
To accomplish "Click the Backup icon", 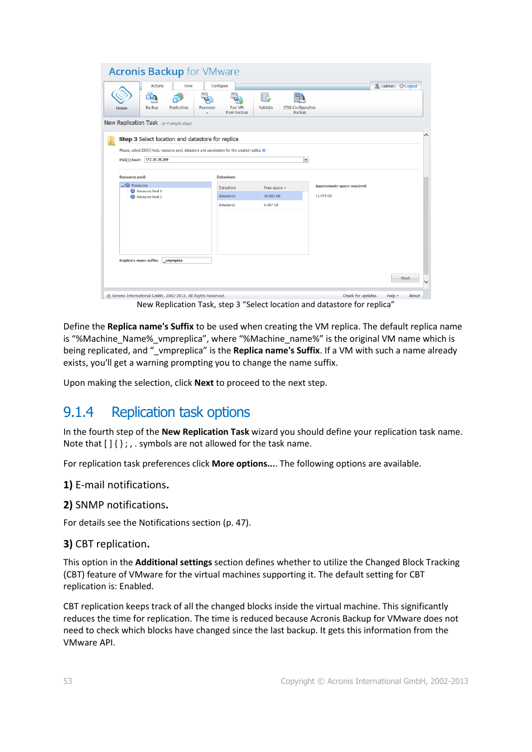I will (x=152, y=98).
